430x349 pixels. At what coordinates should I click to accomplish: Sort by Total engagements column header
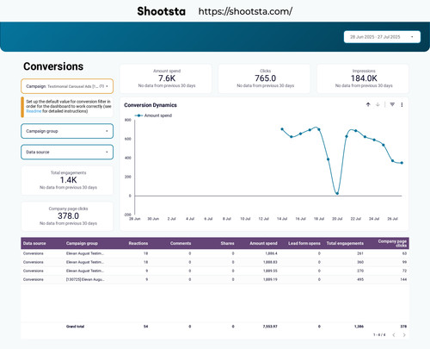tap(345, 243)
